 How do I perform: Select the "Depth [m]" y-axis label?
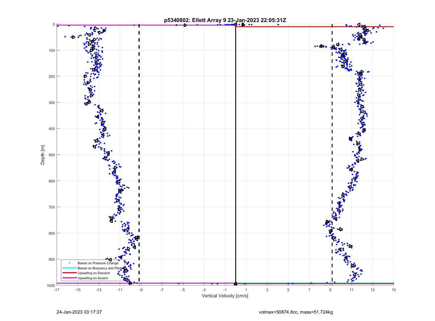[x=43, y=155]
